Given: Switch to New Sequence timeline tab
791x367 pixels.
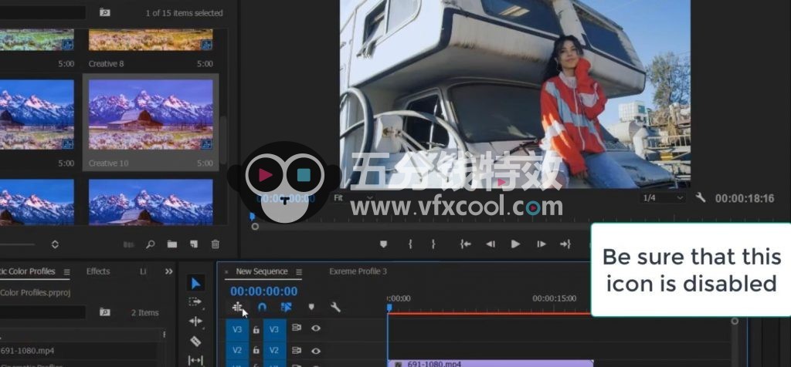Looking at the screenshot, I should pyautogui.click(x=261, y=271).
